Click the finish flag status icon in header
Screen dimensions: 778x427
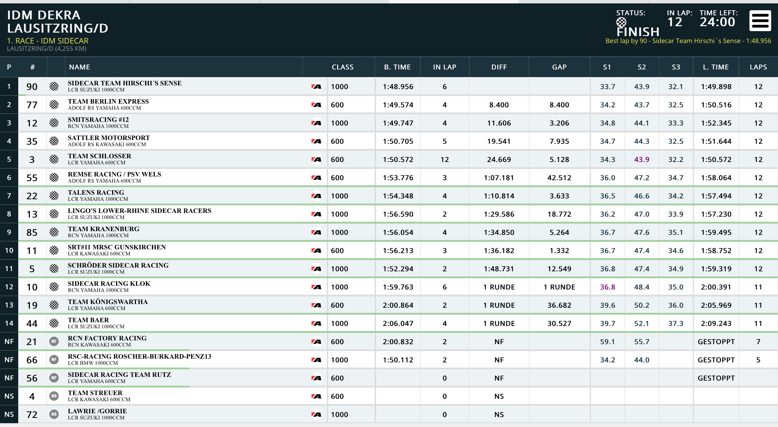(x=621, y=22)
